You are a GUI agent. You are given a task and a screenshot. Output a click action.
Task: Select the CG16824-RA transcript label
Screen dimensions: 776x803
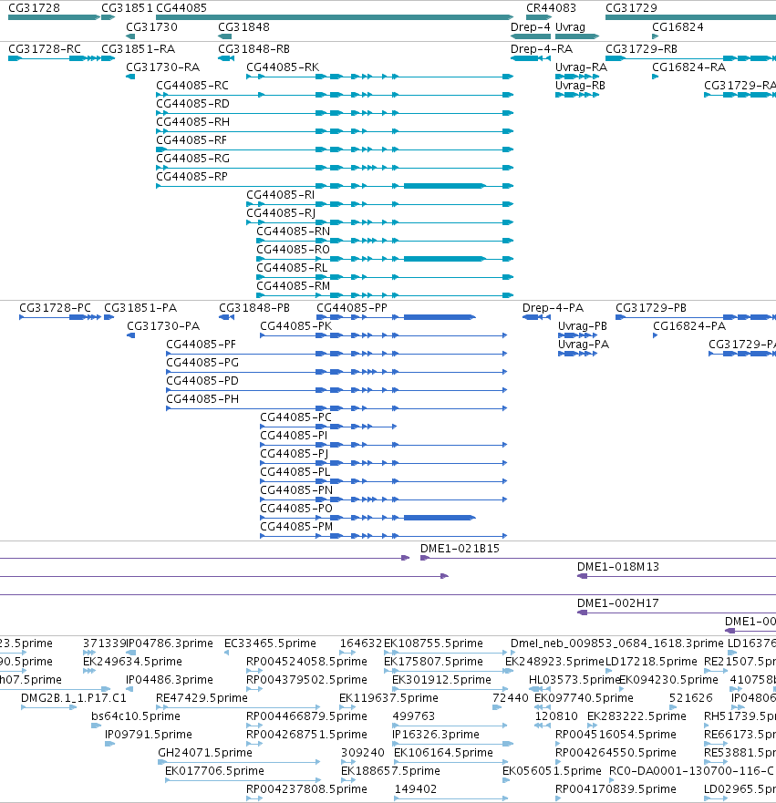click(x=689, y=67)
